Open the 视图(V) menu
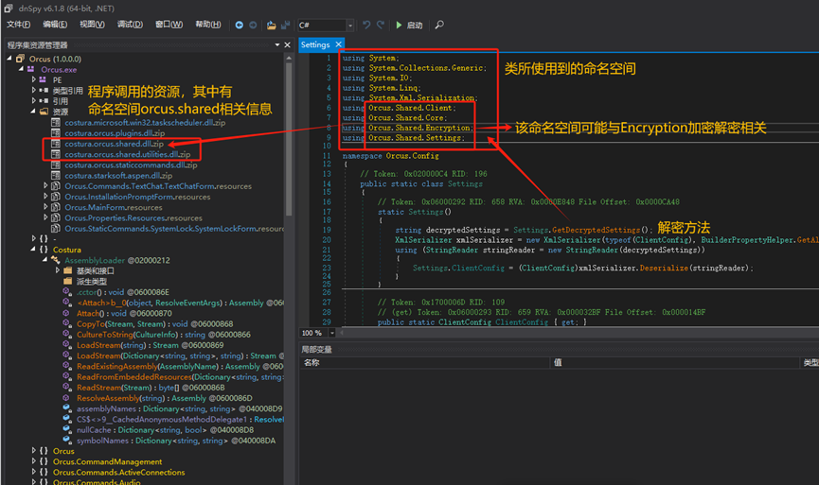 coord(92,25)
